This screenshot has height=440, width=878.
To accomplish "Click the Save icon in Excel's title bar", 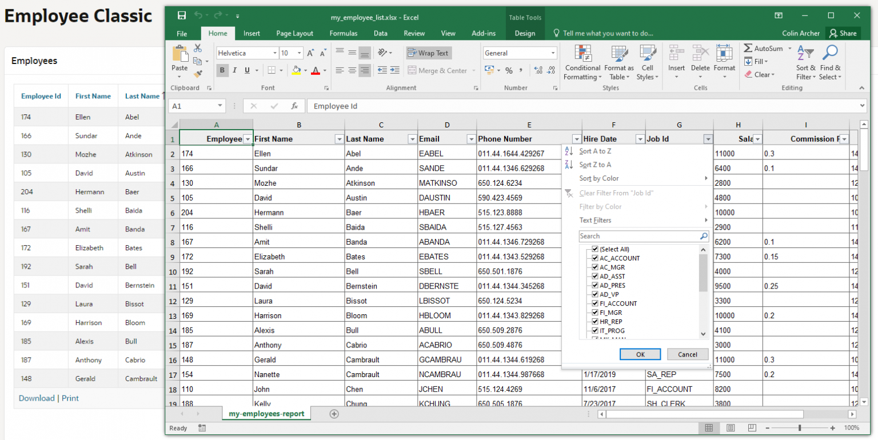I will [182, 15].
